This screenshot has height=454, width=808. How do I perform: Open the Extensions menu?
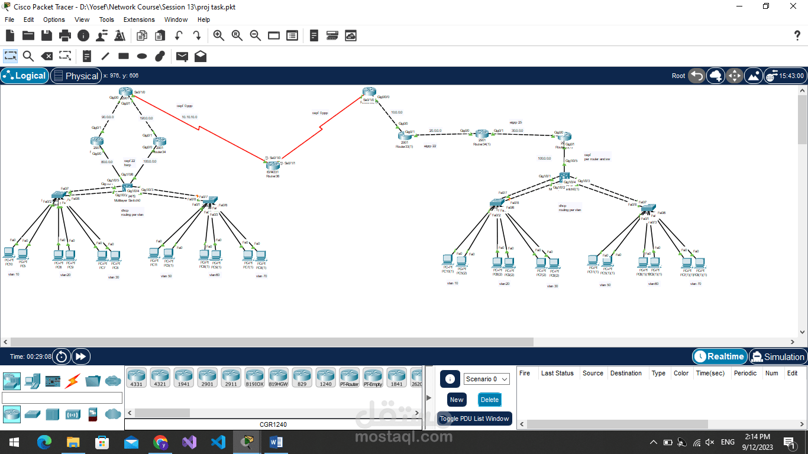pyautogui.click(x=139, y=20)
